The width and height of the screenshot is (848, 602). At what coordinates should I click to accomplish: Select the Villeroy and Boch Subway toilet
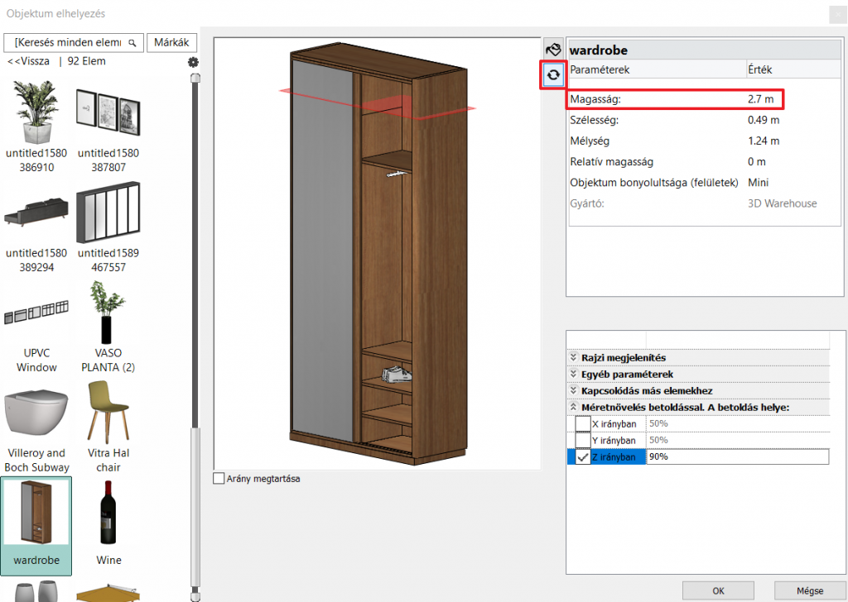[36, 427]
